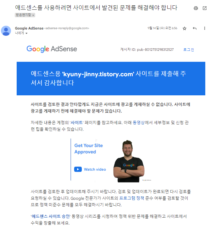Click the video play button icon
This screenshot has width=210, height=228.
pyautogui.click(x=78, y=169)
